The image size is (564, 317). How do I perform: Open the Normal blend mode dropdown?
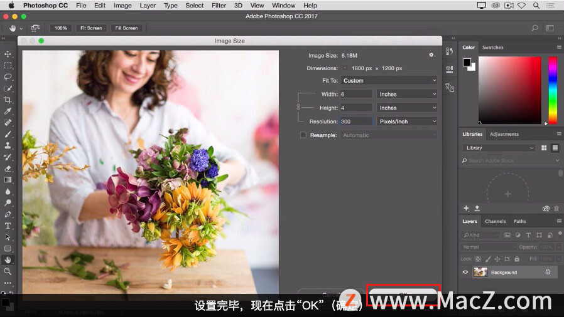click(489, 247)
